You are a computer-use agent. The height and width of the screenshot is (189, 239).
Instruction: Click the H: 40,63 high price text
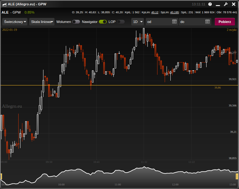(90, 12)
